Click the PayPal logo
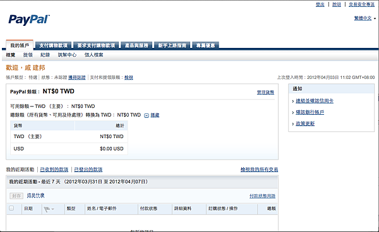The image size is (379, 232). (x=29, y=20)
